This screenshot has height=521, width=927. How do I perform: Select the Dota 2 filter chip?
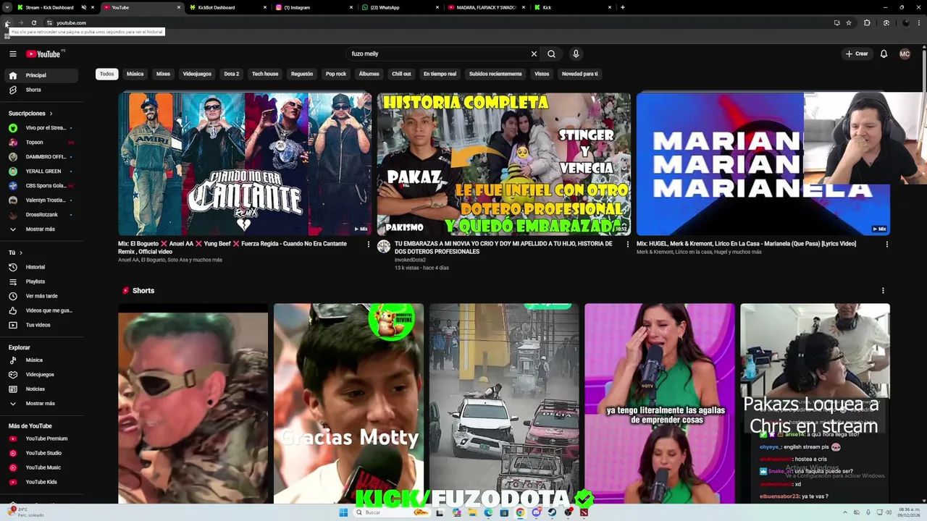232,74
